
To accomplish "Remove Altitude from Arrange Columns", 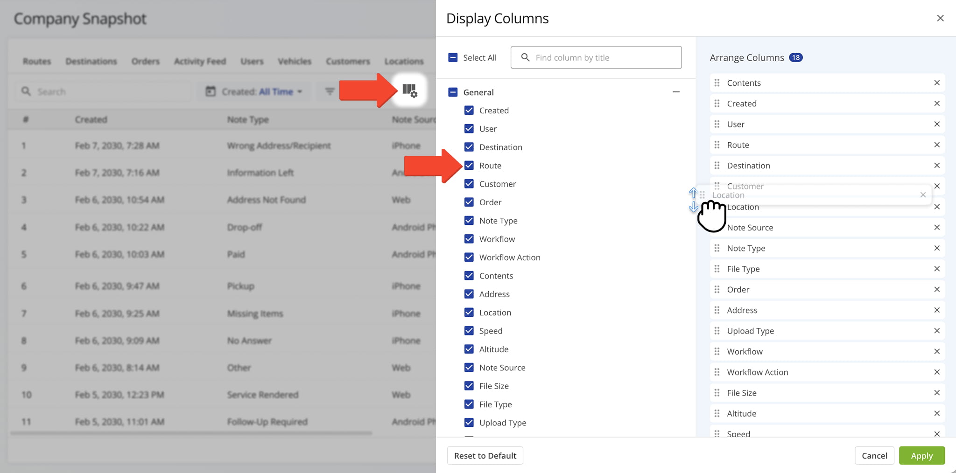I will (936, 413).
